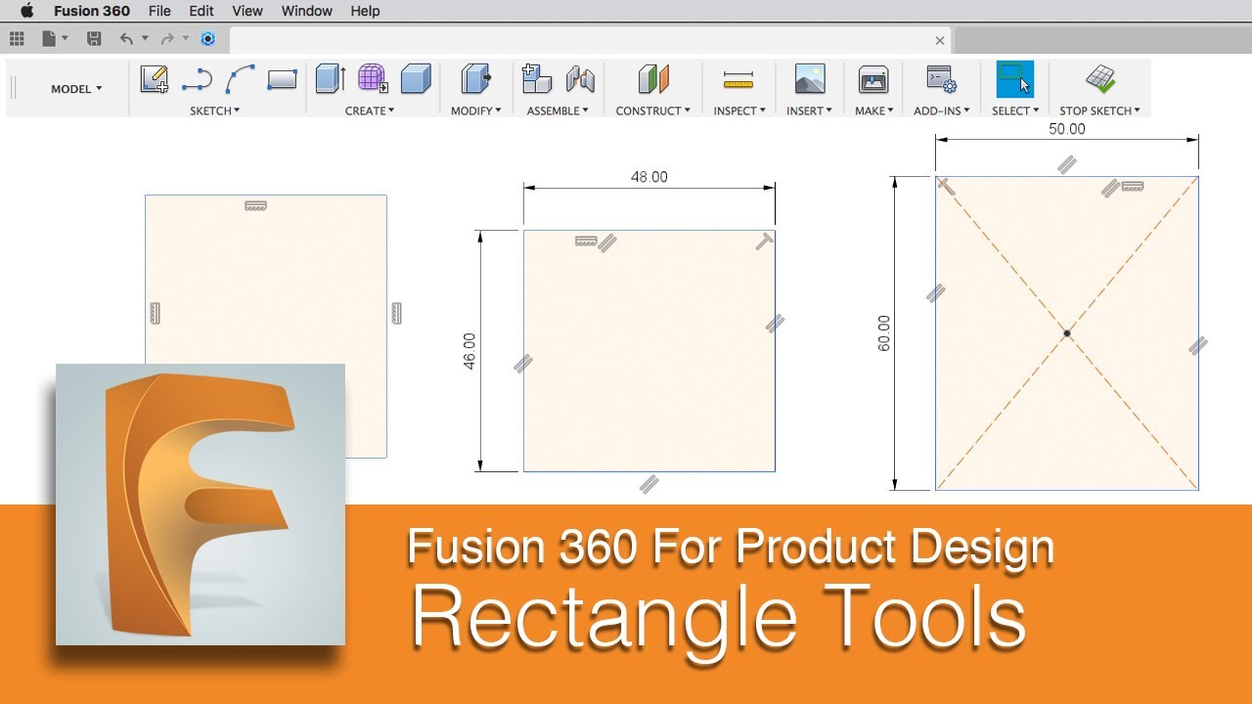Select the New Component tool

coord(537,79)
